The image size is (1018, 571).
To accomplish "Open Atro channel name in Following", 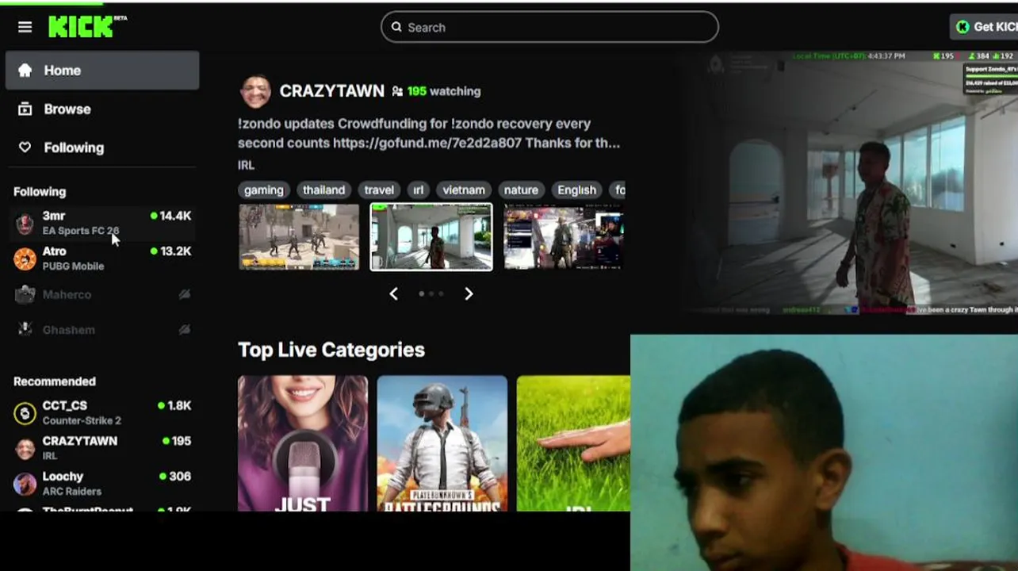I will (x=55, y=251).
